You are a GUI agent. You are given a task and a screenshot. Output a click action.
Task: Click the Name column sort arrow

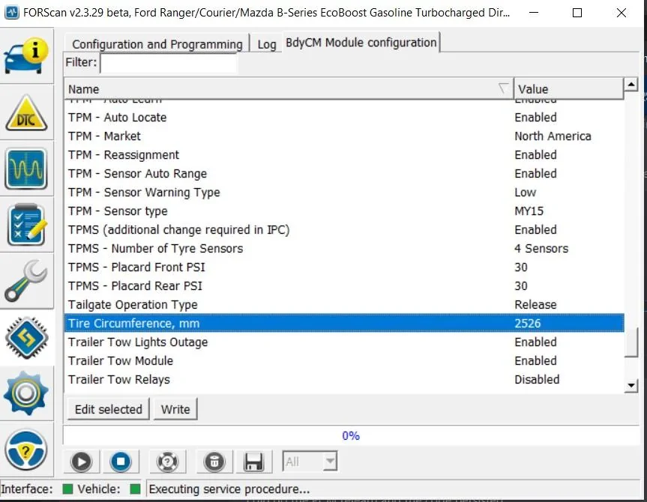pyautogui.click(x=503, y=88)
